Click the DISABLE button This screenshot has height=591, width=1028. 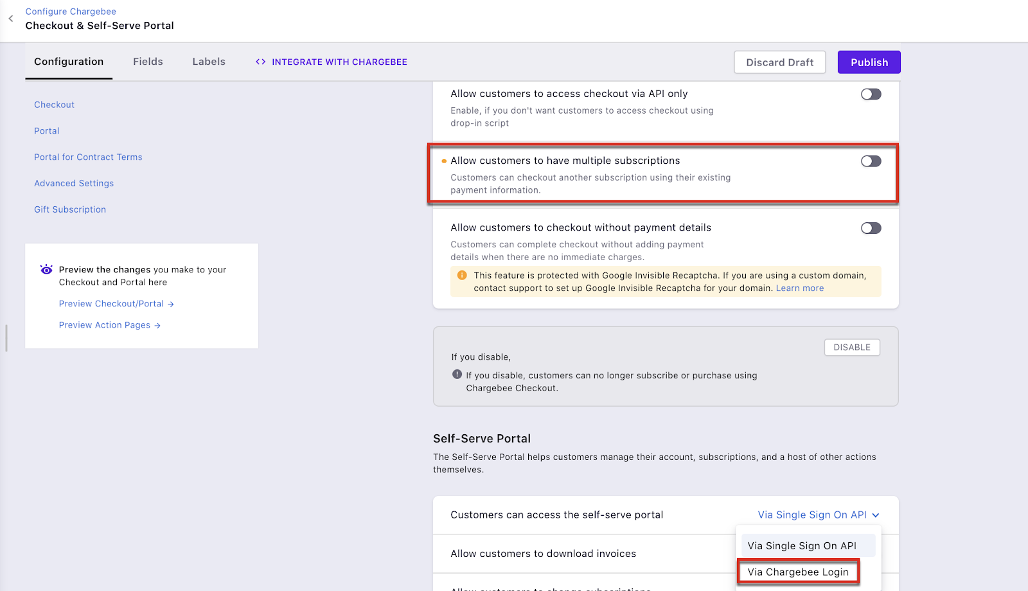(x=852, y=348)
